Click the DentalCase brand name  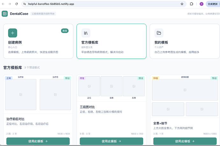click(x=19, y=14)
